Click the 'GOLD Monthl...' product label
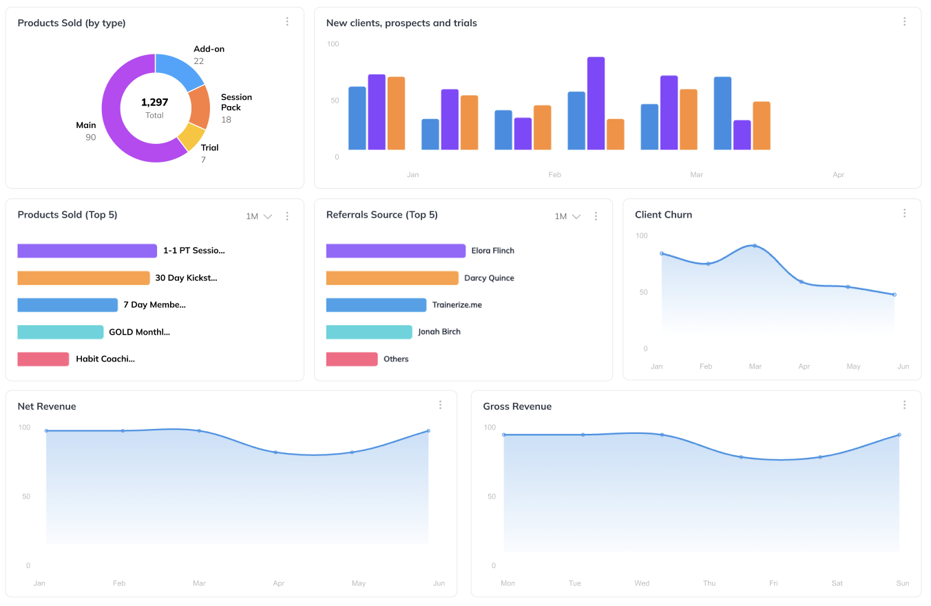Viewport: 931px width, 606px height. click(x=140, y=332)
